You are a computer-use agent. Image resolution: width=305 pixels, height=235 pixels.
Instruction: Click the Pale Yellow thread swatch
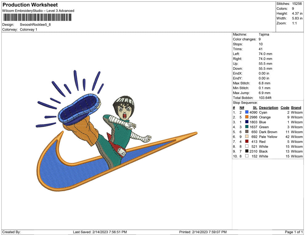click(x=247, y=137)
